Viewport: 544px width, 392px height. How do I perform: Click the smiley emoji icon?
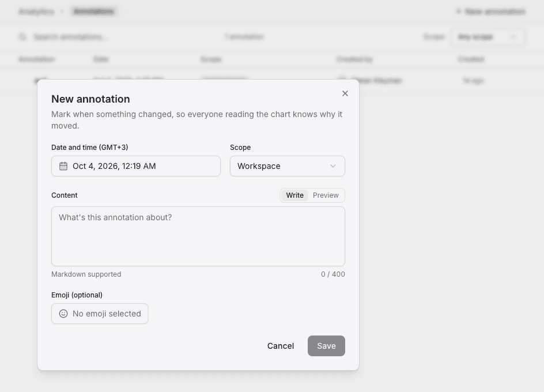pyautogui.click(x=63, y=314)
